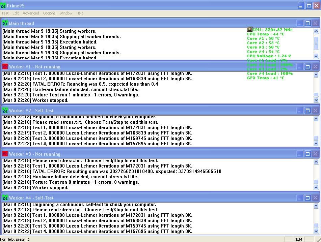The image size is (321, 242).
Task: Maximize the Worker #2 window
Action: tap(307, 110)
